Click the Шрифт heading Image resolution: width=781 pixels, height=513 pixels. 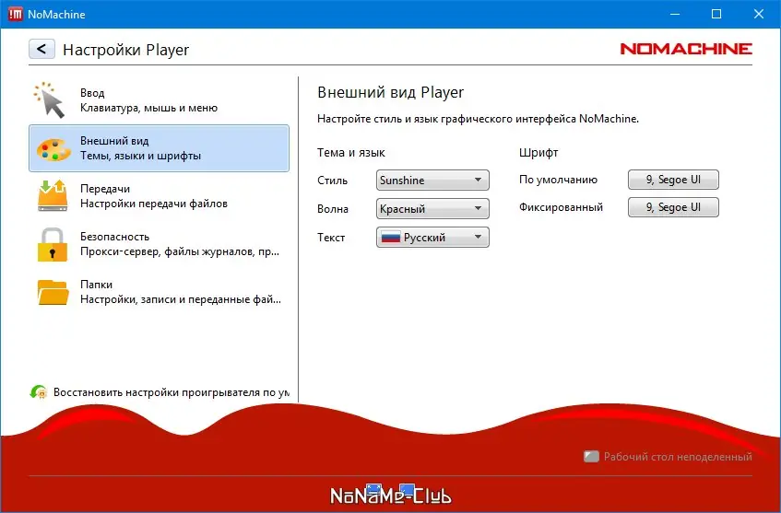point(538,153)
